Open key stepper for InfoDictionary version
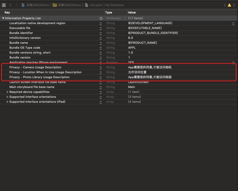 click(101, 38)
